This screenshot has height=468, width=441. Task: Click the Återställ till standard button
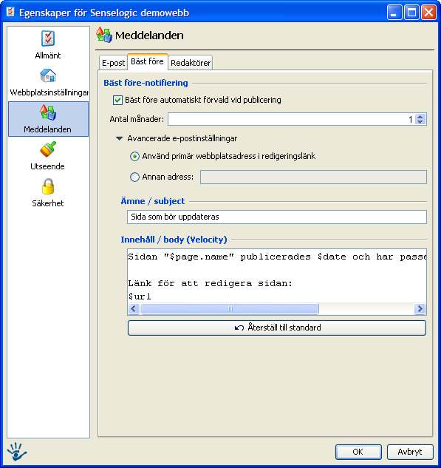[277, 328]
